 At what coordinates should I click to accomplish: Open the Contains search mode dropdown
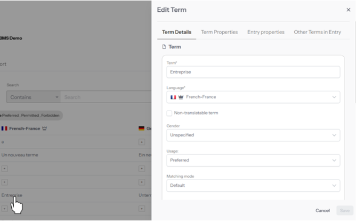click(x=33, y=97)
